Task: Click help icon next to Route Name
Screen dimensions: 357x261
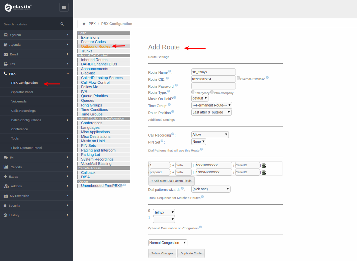Action: click(170, 71)
